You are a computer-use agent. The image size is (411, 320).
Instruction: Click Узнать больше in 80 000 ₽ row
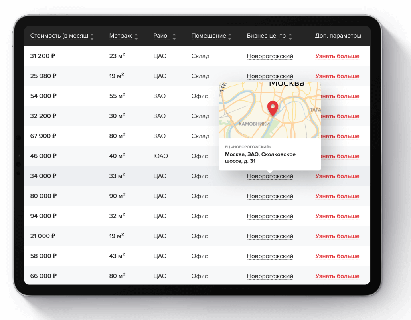(337, 196)
